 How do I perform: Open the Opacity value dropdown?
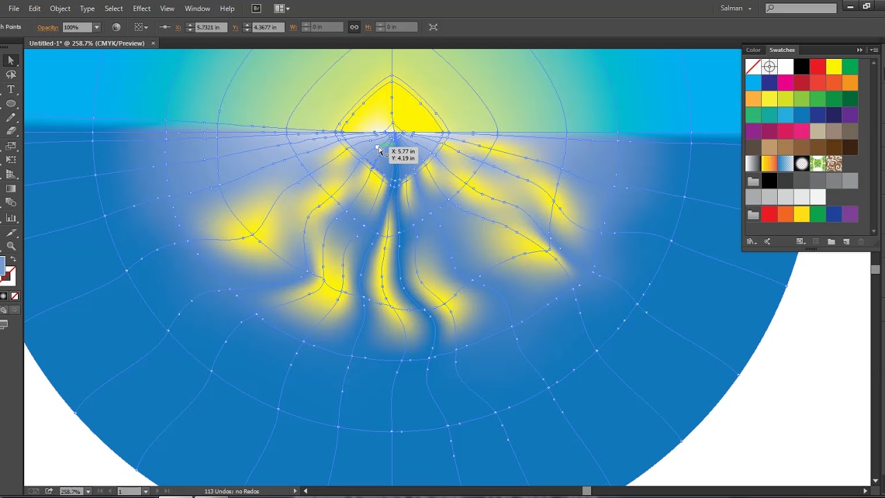(x=96, y=27)
